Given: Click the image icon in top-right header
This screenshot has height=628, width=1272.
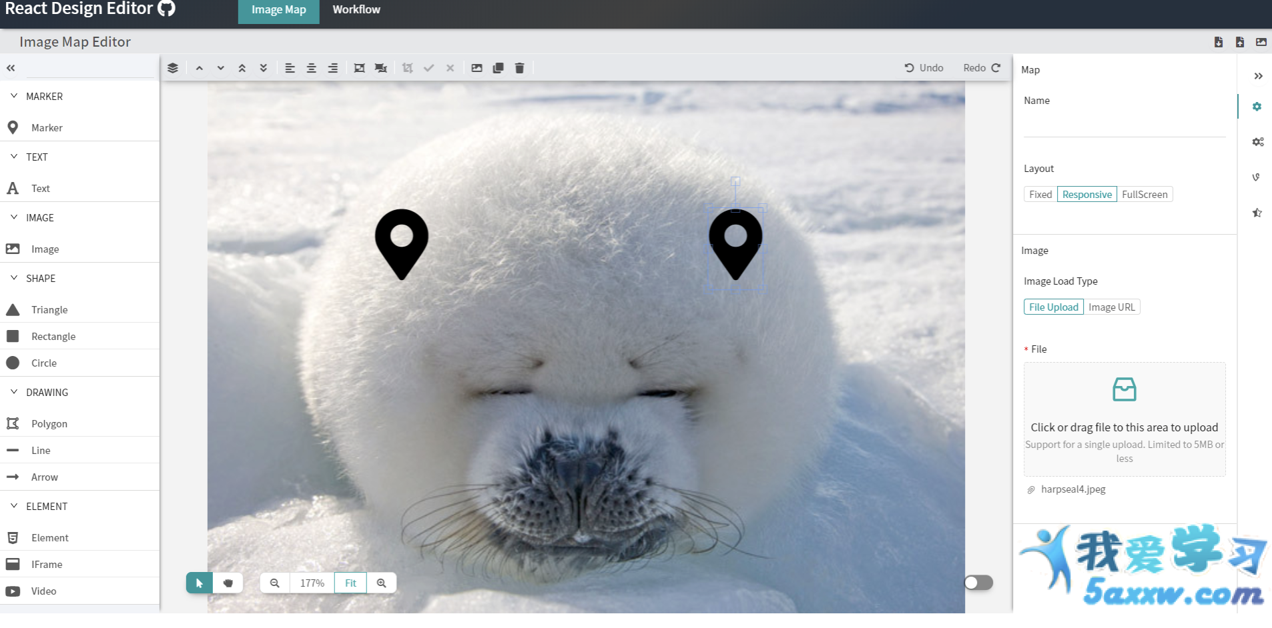Looking at the screenshot, I should 1261,42.
